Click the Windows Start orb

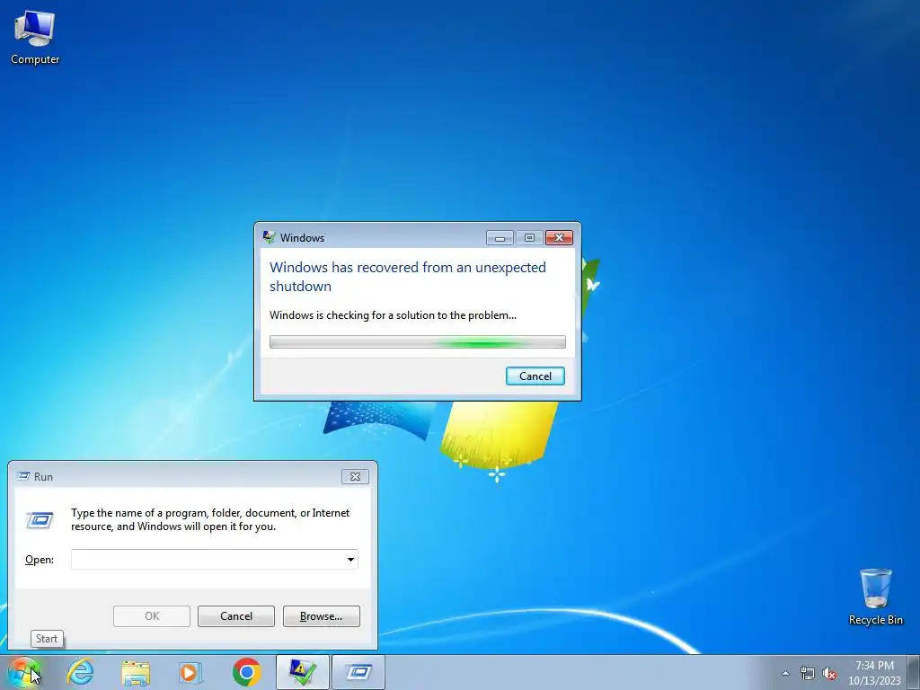click(24, 672)
